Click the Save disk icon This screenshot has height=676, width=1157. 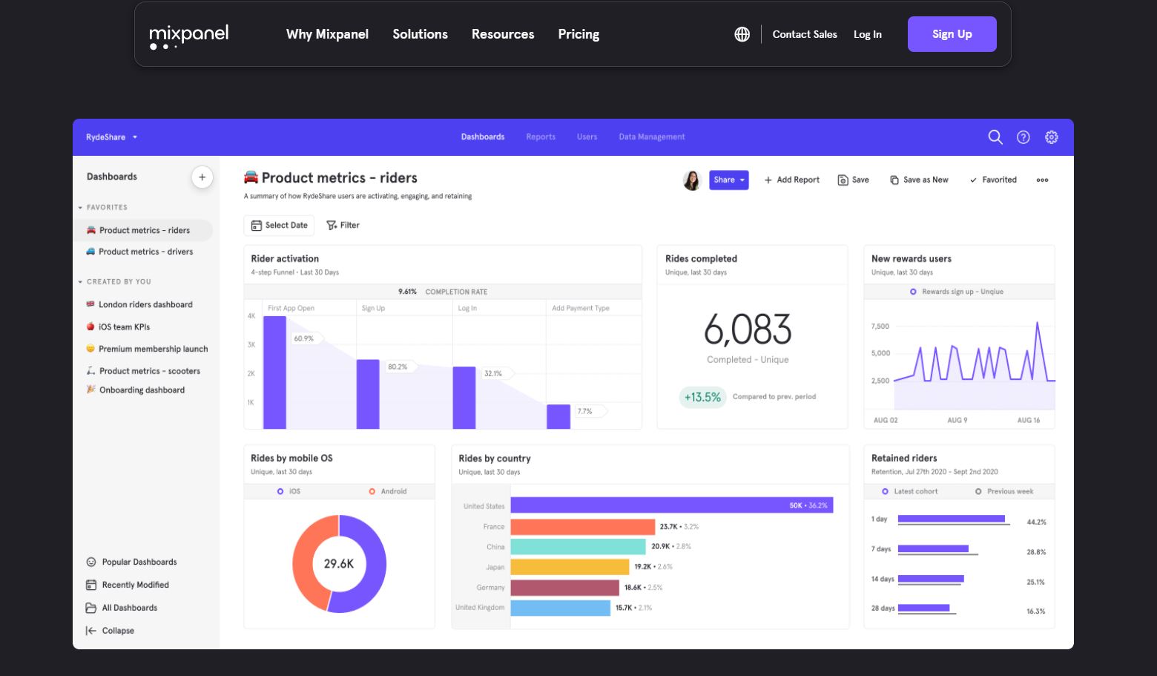click(843, 180)
